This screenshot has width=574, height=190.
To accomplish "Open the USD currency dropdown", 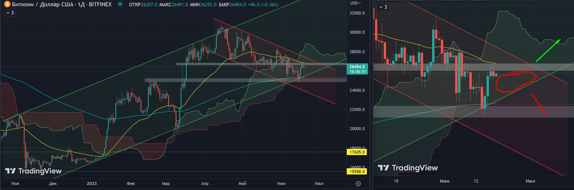I will [x=355, y=3].
